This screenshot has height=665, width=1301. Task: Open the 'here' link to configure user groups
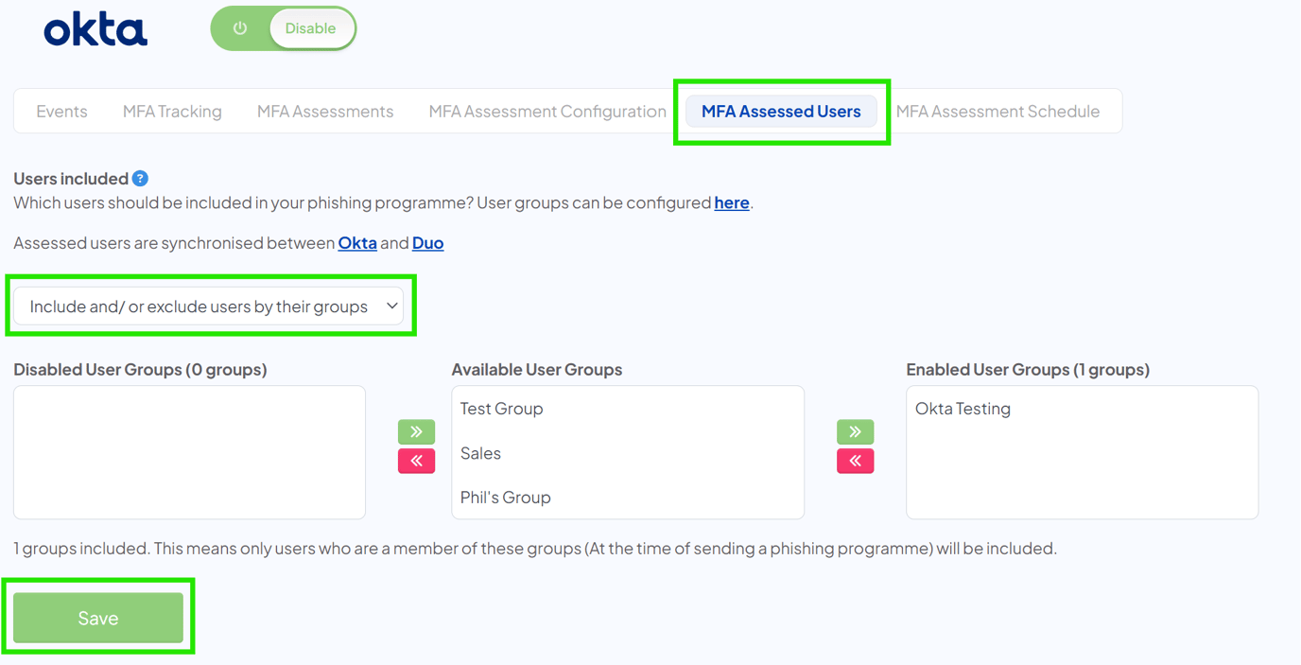(x=731, y=202)
